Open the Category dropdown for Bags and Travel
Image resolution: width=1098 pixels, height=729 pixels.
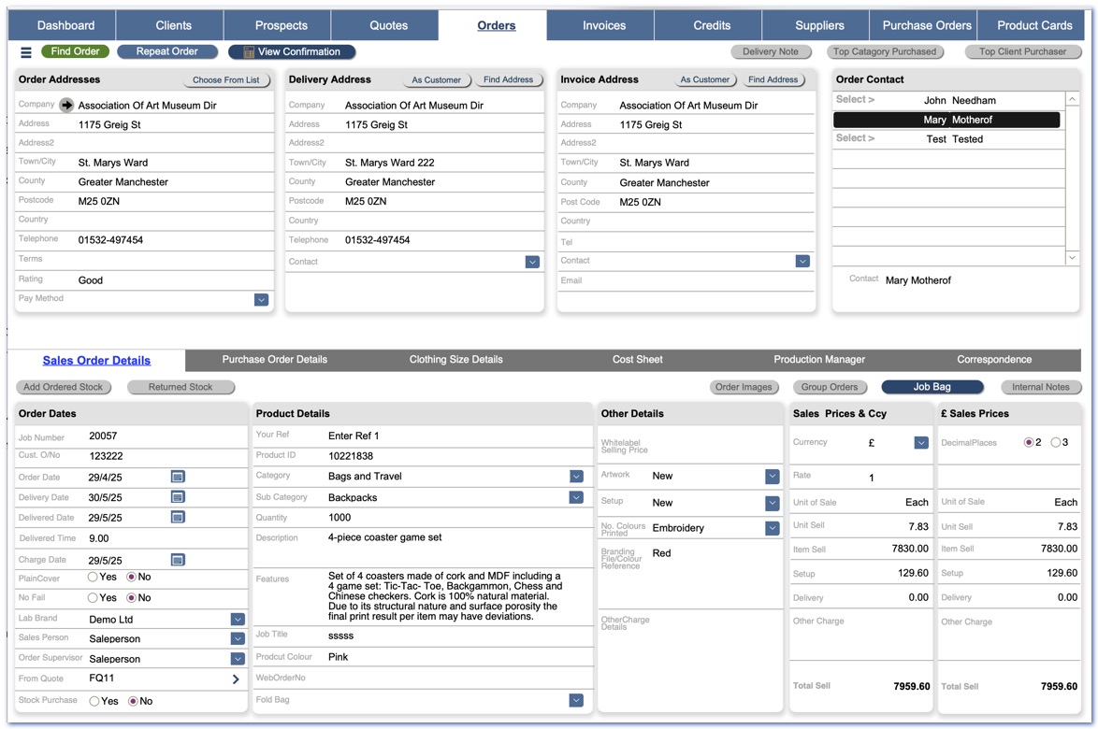[576, 477]
